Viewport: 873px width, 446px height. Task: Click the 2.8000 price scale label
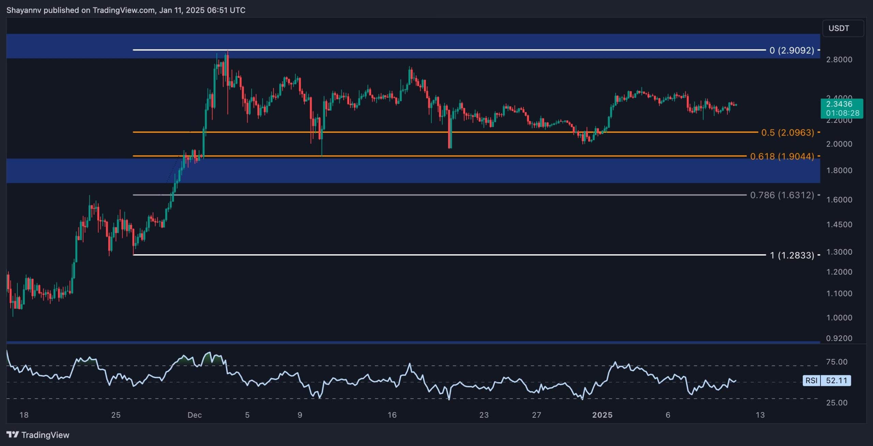pos(839,59)
